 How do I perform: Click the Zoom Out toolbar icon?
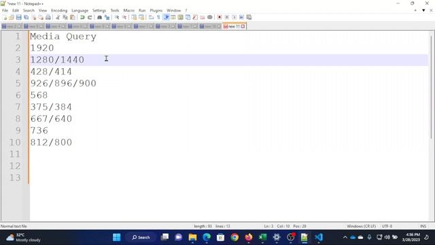coord(124,18)
